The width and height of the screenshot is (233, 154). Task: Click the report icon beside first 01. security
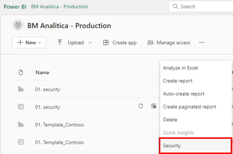pyautogui.click(x=21, y=89)
